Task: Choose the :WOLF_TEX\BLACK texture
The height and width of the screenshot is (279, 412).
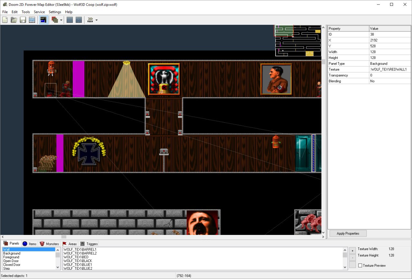Action: point(202,261)
